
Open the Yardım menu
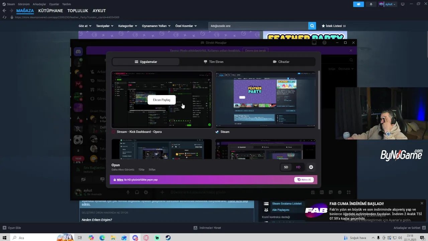tap(67, 4)
